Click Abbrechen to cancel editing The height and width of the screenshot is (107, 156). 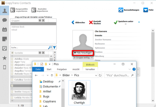point(78,22)
